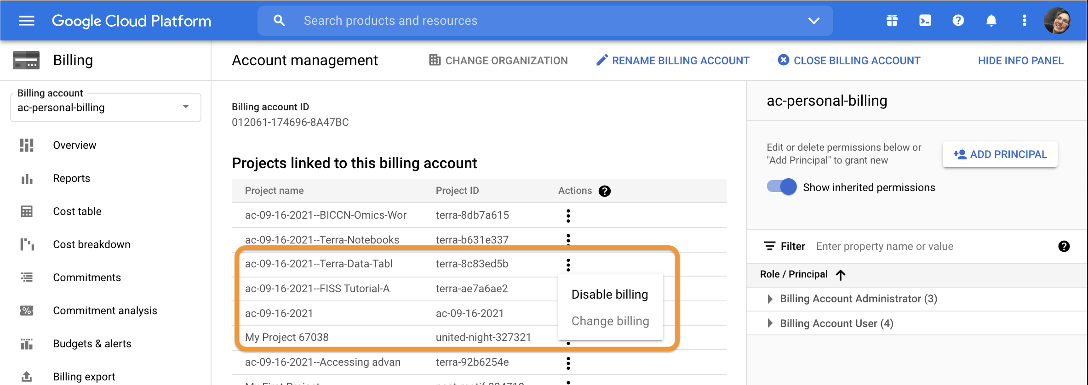
Task: Open top bar more options menu
Action: pos(1024,21)
